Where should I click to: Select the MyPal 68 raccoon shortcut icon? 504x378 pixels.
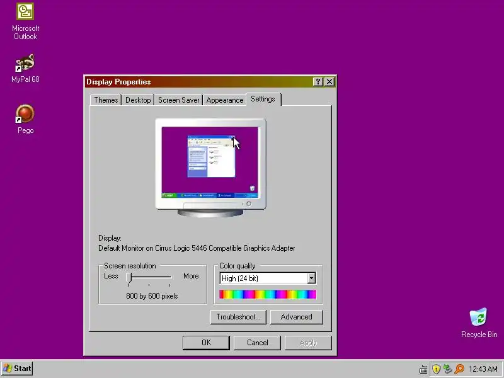click(25, 62)
